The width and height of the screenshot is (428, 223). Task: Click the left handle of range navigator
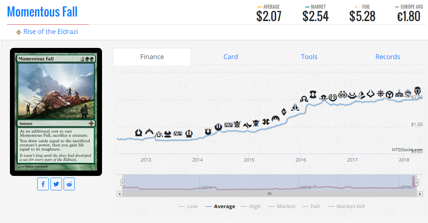pos(122,183)
